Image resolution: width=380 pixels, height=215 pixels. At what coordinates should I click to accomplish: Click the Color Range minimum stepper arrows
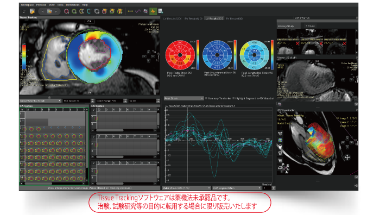(125, 101)
